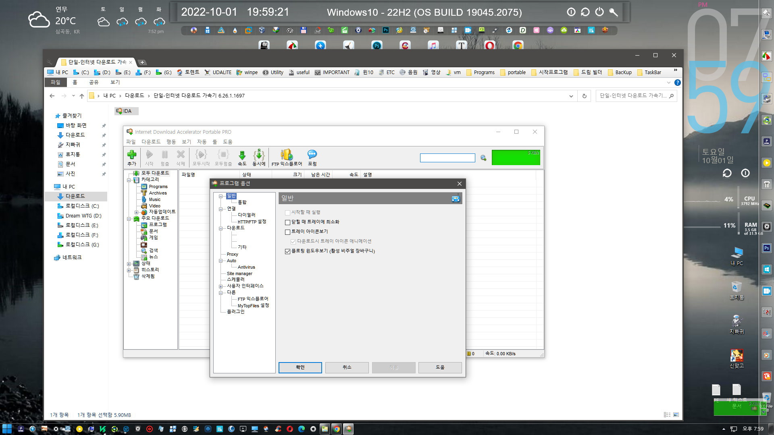Click the green plus 추가 toolbar button
This screenshot has width=774, height=435.
pyautogui.click(x=132, y=157)
